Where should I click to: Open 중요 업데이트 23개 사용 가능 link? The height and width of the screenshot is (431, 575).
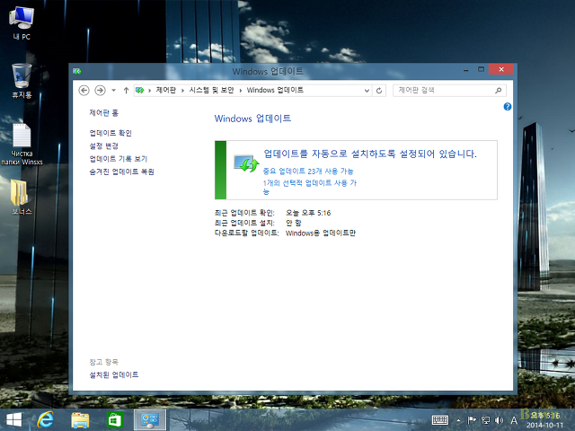[308, 172]
